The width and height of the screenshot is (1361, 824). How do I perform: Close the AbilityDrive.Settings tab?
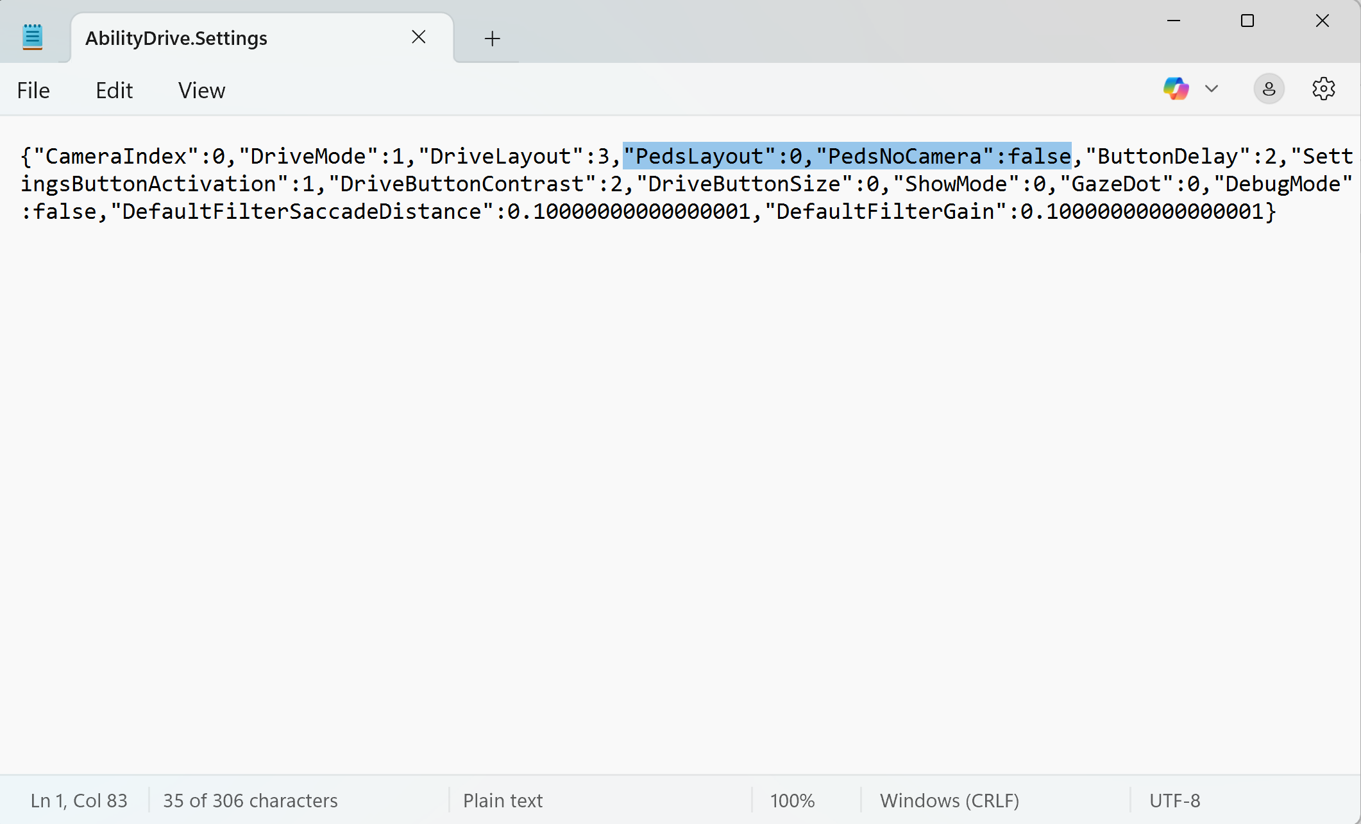[419, 37]
